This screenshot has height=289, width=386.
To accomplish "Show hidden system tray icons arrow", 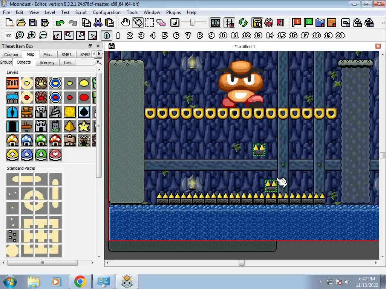I will [320, 282].
